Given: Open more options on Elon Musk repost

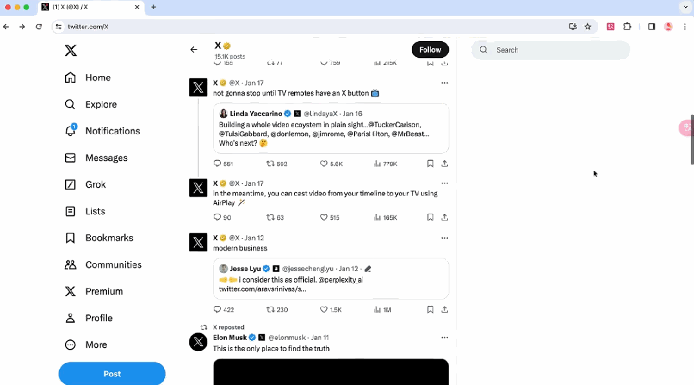Looking at the screenshot, I should 445,337.
